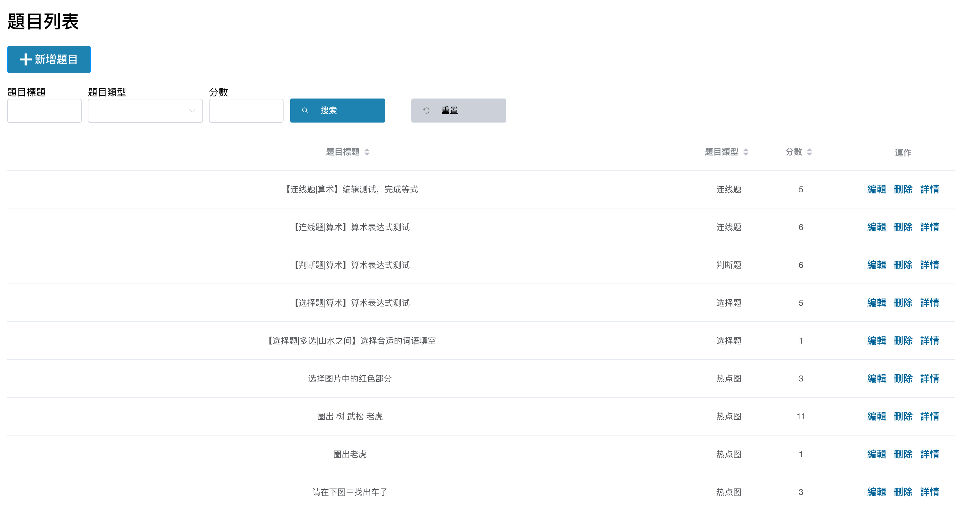
Task: Delete the 请在下图中找出车子 question
Action: pyautogui.click(x=903, y=492)
